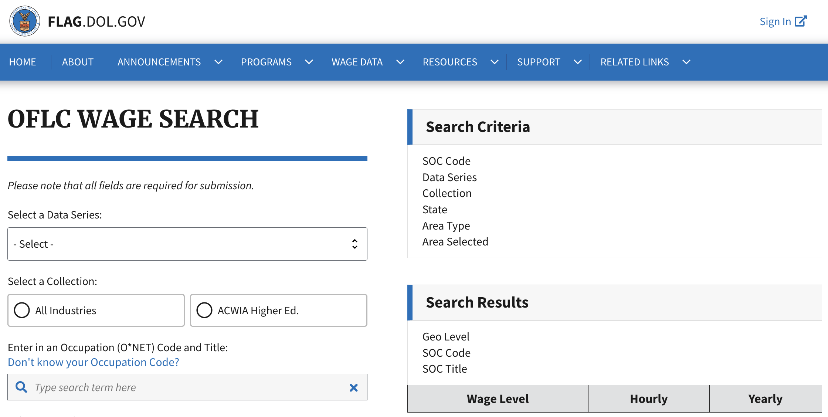This screenshot has height=417, width=828.
Task: Open the Select a Data Series dropdown
Action: pos(187,244)
